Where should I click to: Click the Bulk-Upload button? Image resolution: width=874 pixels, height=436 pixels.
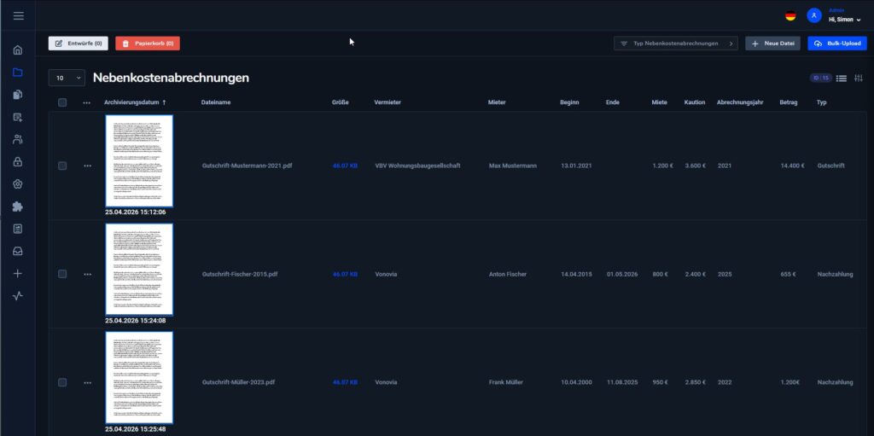[837, 44]
